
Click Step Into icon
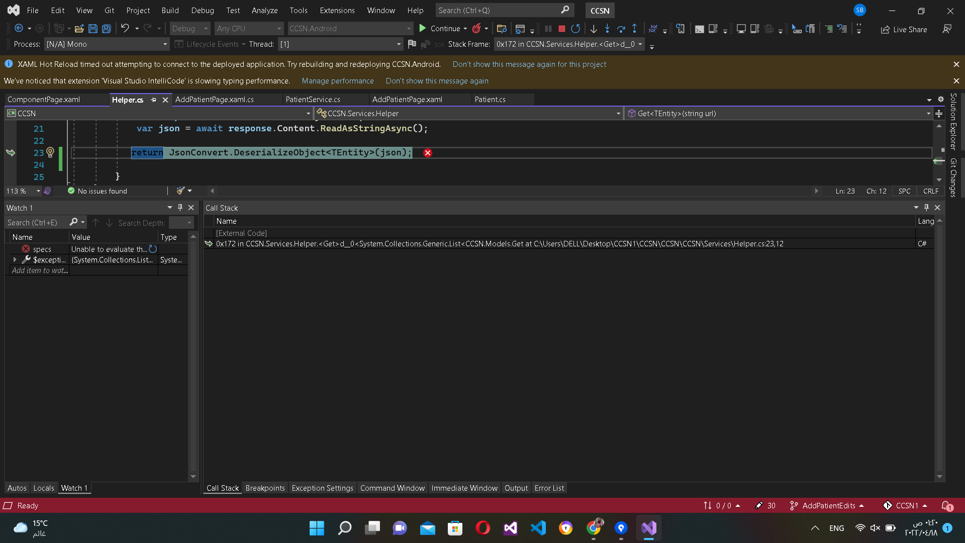pyautogui.click(x=607, y=29)
